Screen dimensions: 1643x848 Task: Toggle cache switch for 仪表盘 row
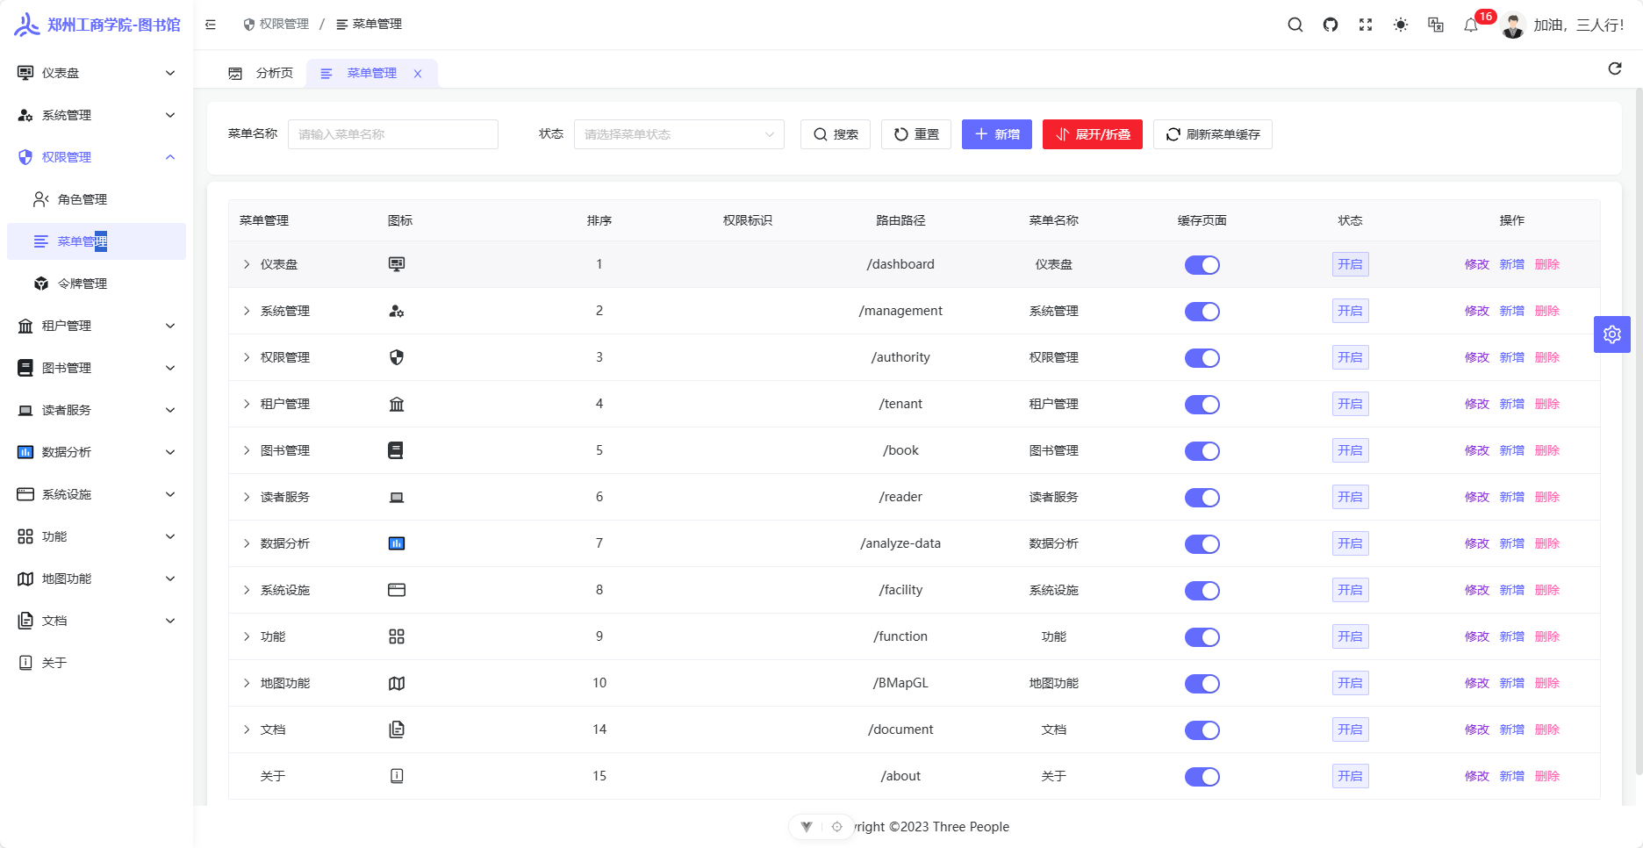1202,265
